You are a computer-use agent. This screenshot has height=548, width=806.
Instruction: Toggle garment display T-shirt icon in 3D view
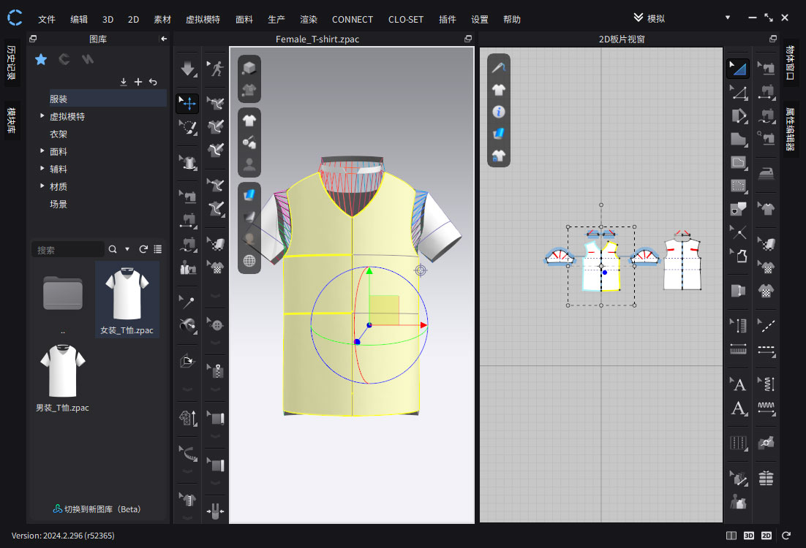coord(249,120)
